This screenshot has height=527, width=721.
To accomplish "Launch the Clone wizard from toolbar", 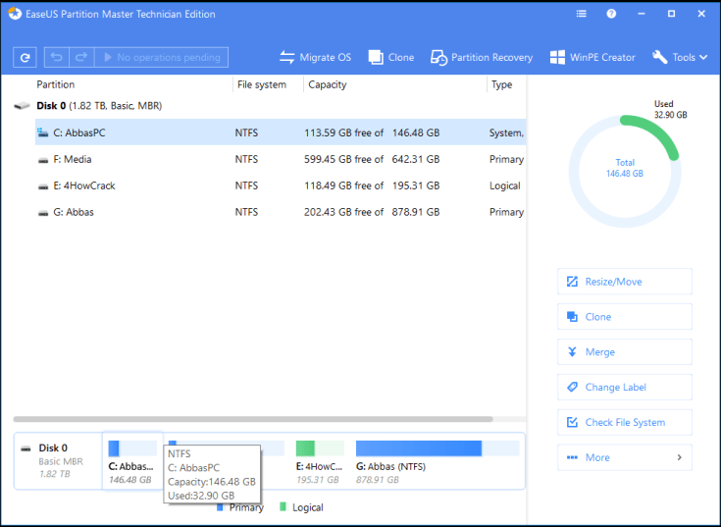I will click(390, 58).
